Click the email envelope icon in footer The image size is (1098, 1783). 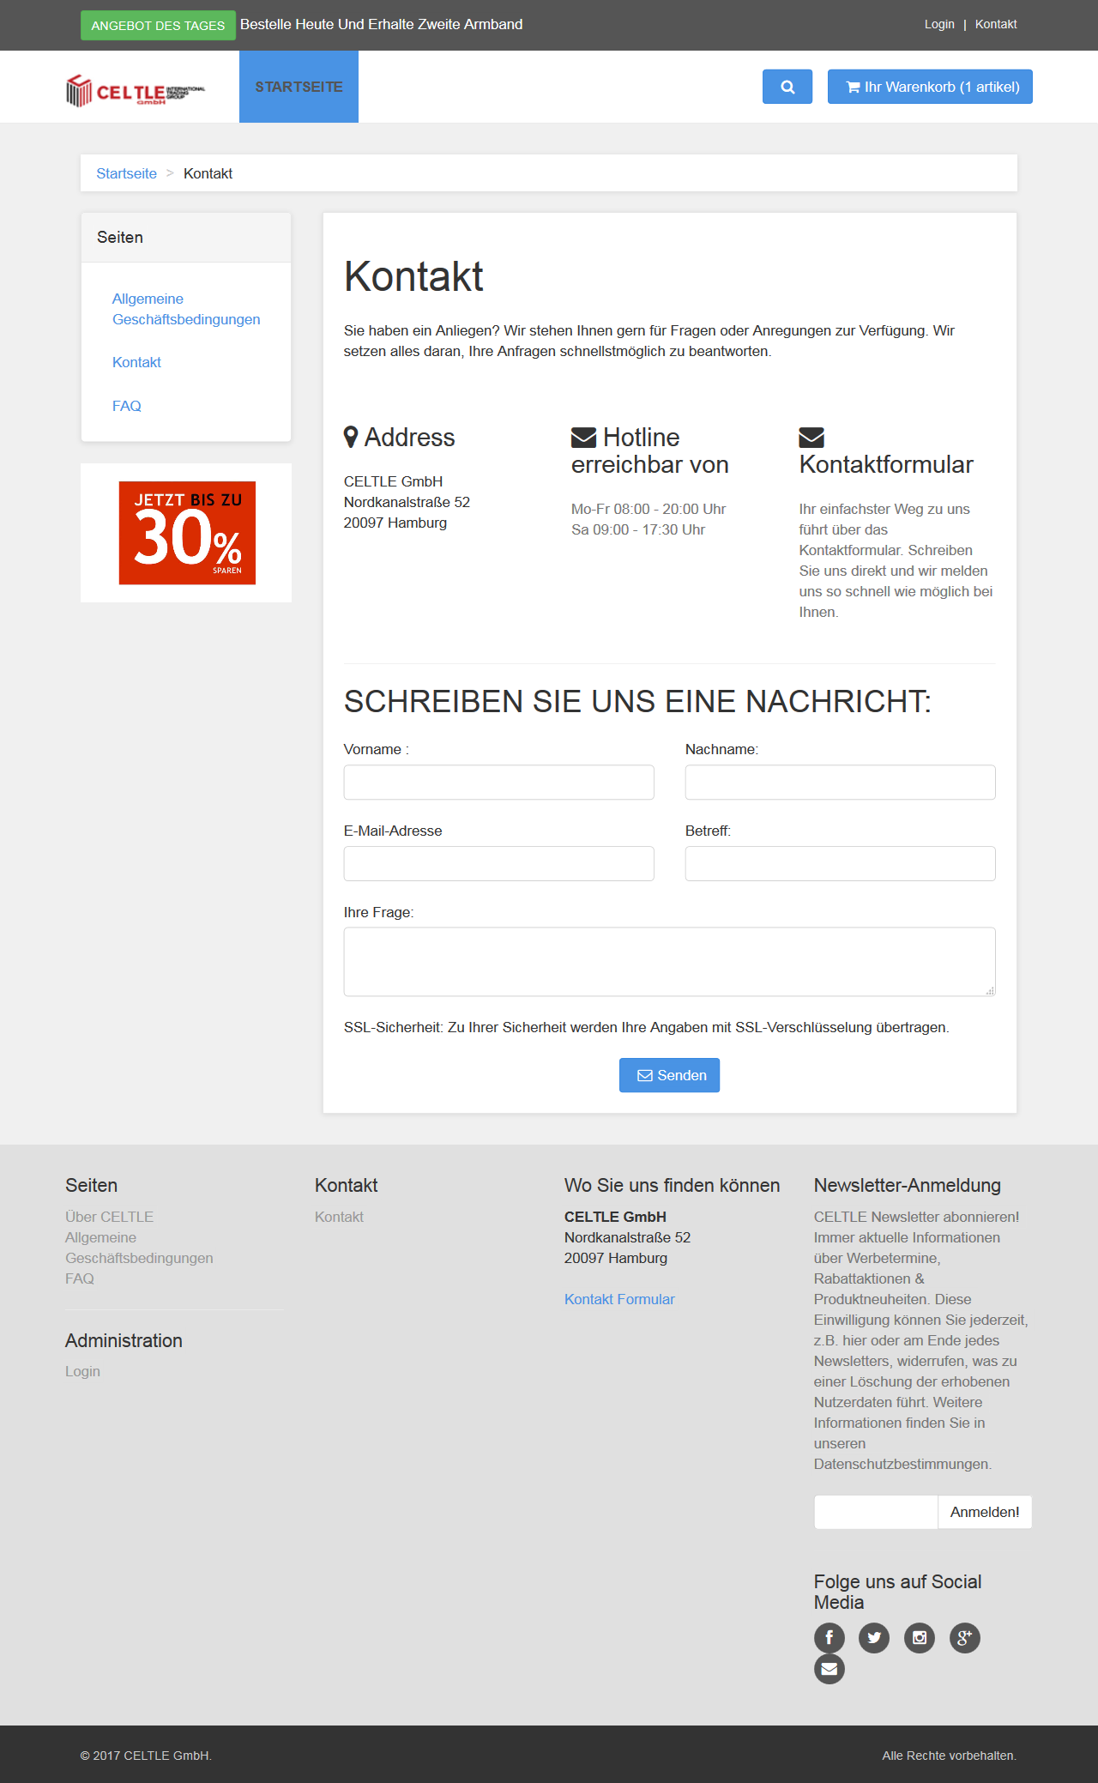829,1669
